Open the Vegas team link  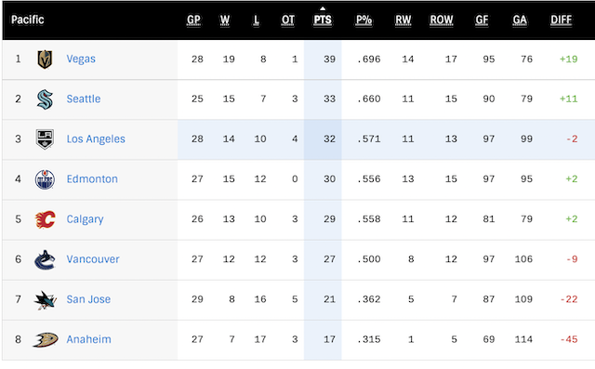coord(81,59)
